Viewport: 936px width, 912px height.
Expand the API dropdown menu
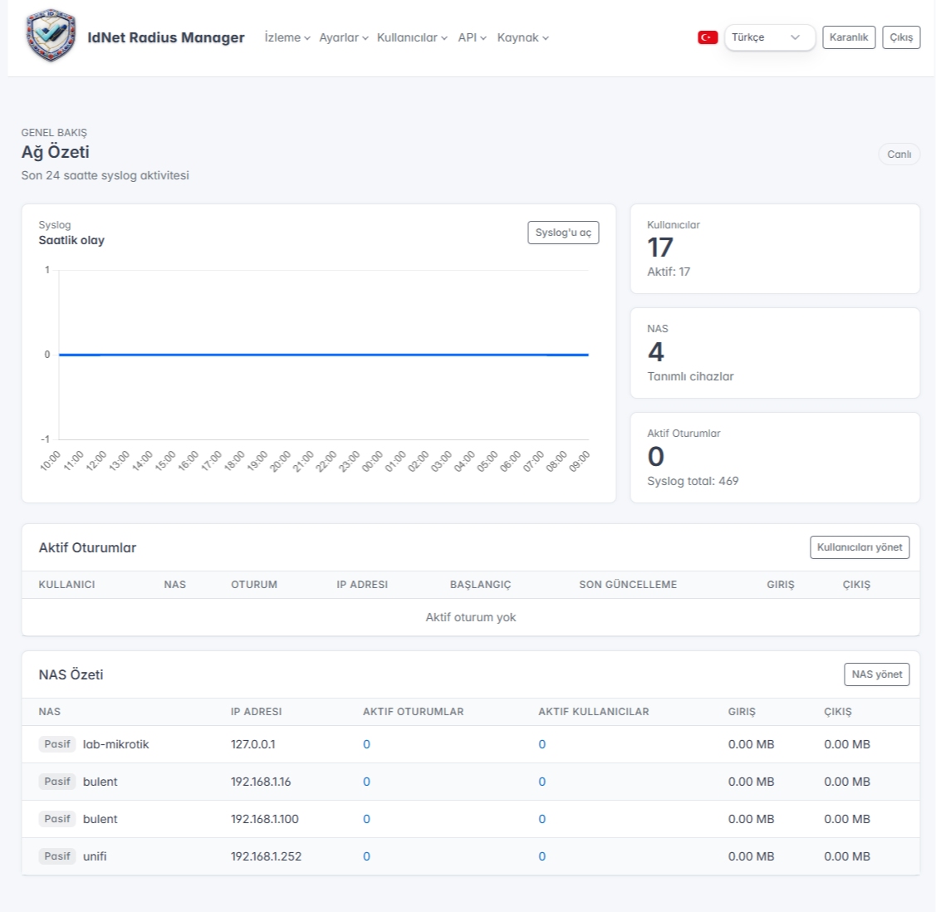click(472, 37)
